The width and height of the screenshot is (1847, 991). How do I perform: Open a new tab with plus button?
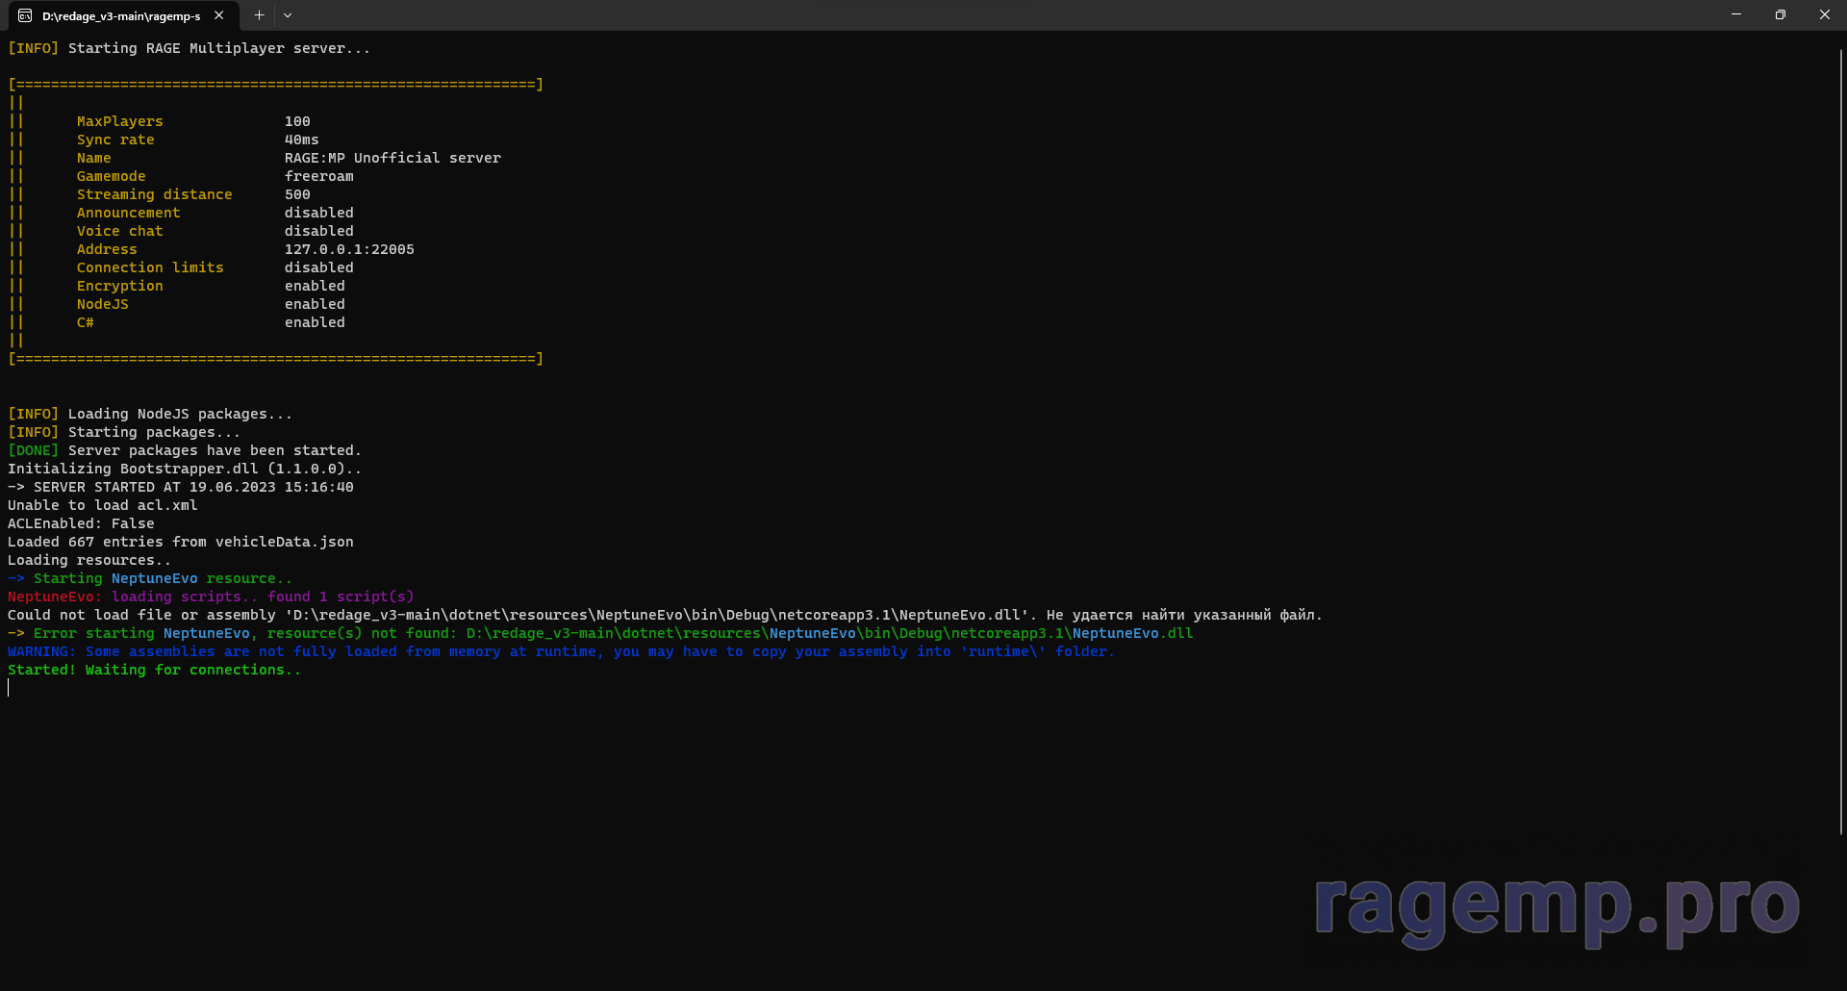pos(259,15)
